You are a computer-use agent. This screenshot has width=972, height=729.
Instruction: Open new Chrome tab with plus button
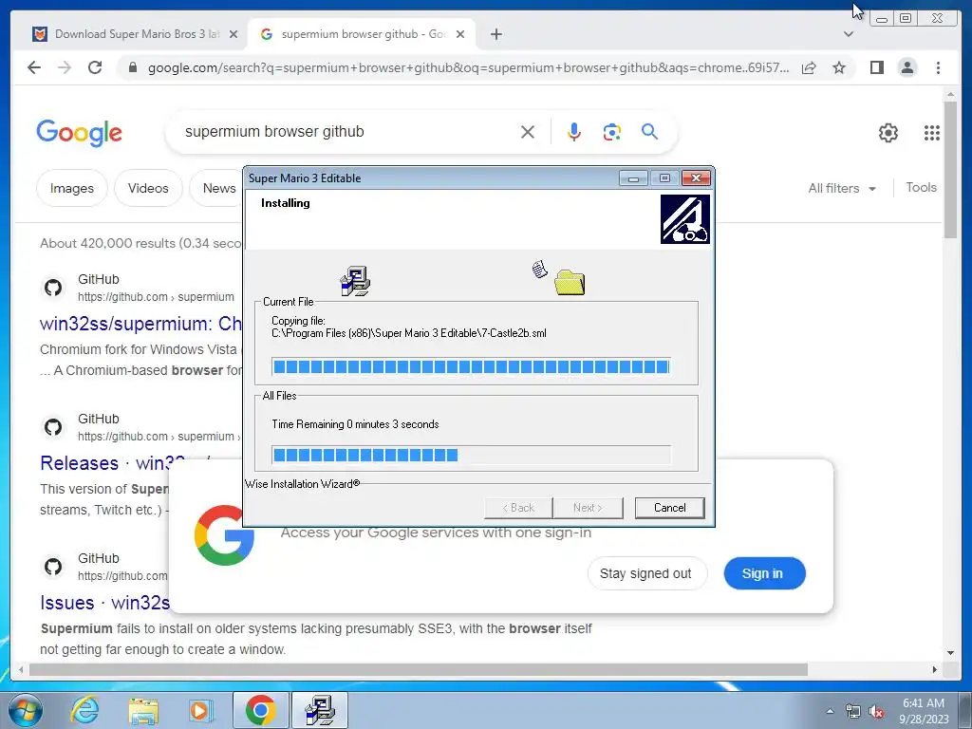(x=495, y=34)
